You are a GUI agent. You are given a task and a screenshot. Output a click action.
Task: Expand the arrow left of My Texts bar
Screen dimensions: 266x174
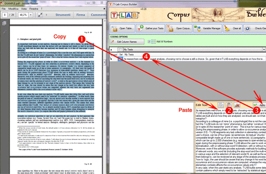point(112,50)
